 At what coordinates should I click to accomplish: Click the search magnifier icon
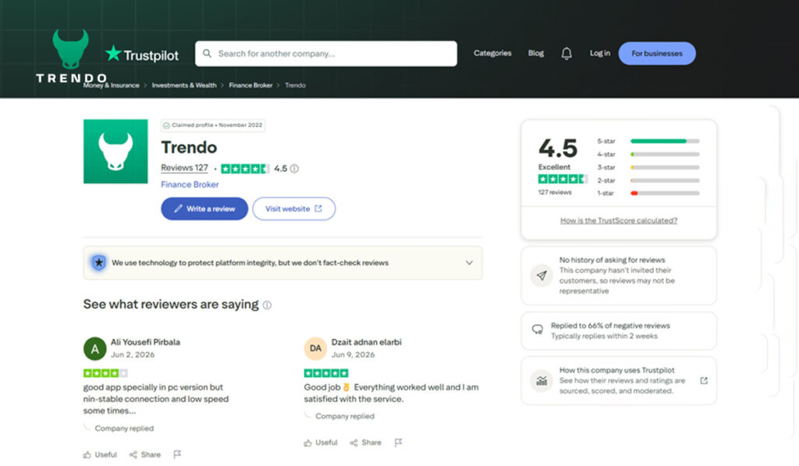click(207, 54)
